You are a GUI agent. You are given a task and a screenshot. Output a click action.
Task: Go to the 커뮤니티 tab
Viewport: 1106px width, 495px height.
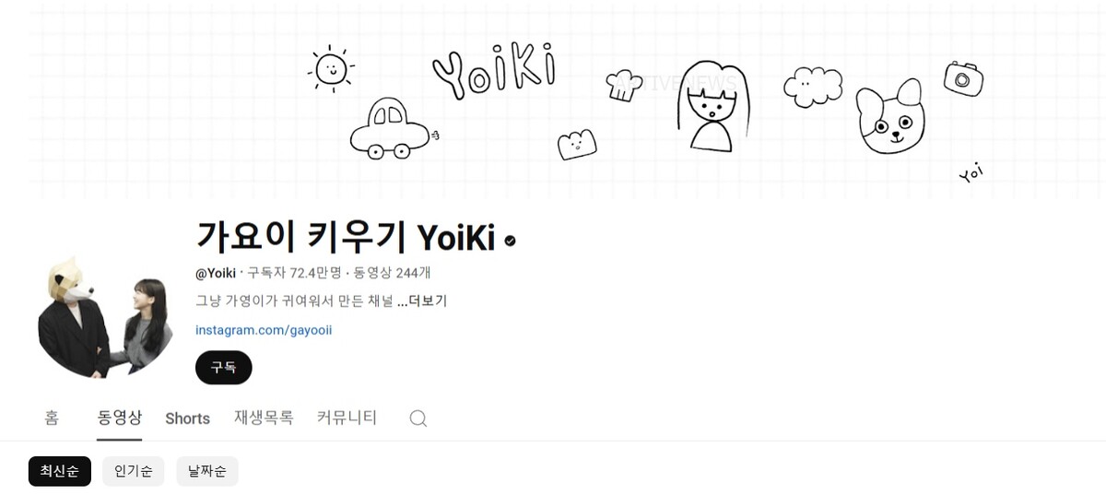(347, 418)
